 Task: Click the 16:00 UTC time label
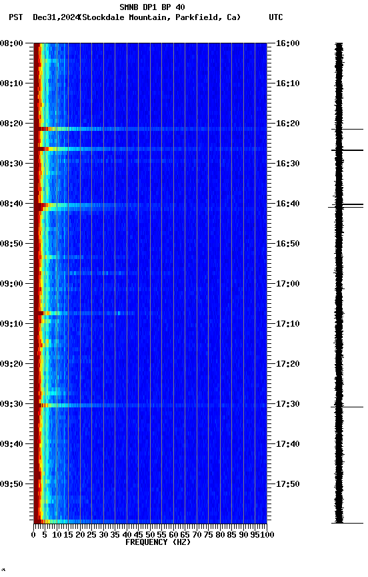tap(287, 43)
